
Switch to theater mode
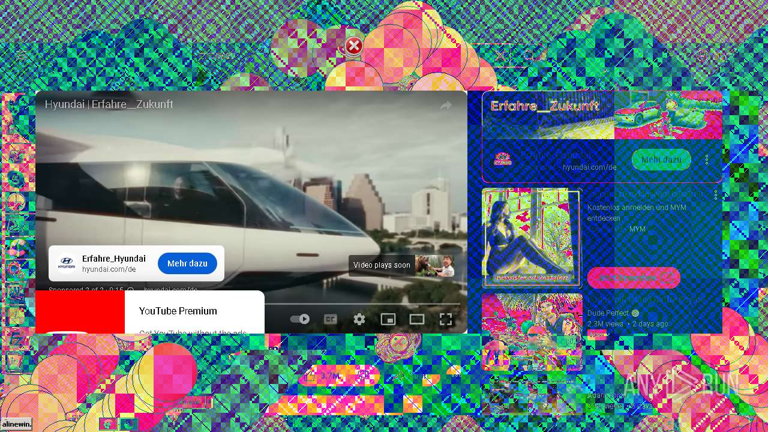tap(417, 319)
